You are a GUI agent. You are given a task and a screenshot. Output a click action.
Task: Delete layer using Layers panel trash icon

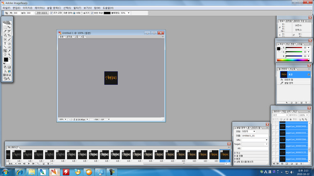click(x=301, y=164)
